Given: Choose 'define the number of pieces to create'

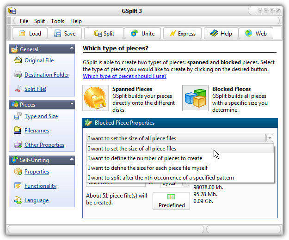Looking at the screenshot, I should (145, 158).
